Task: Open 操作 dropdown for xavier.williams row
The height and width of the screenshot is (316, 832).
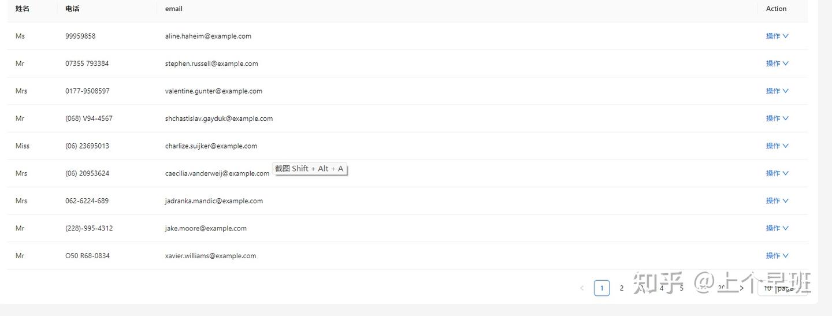Action: pyautogui.click(x=777, y=255)
